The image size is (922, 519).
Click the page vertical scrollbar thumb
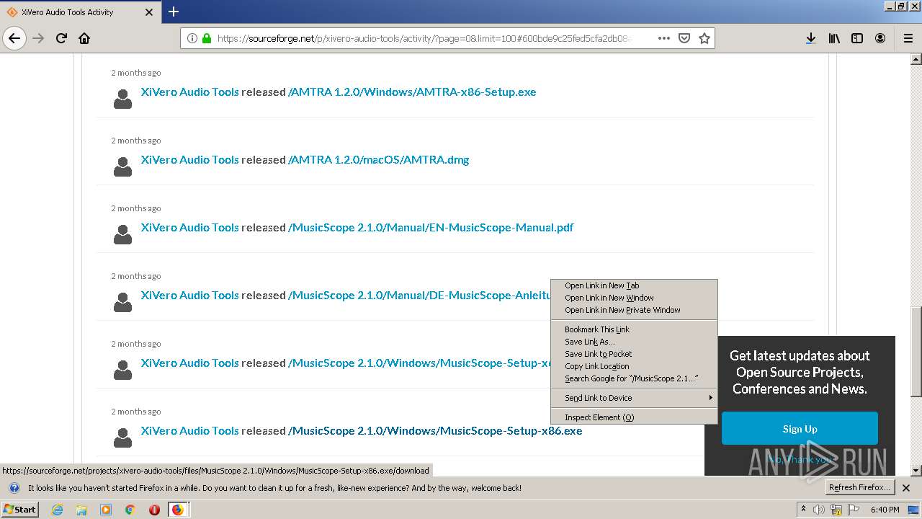pos(916,352)
